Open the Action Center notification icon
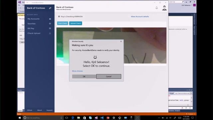213x120 pixels. (x=192, y=118)
